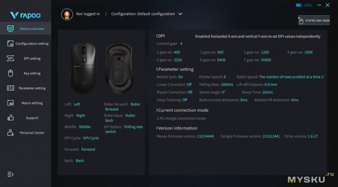Click the Macro editing icon
This screenshot has width=338, height=187.
point(11,103)
